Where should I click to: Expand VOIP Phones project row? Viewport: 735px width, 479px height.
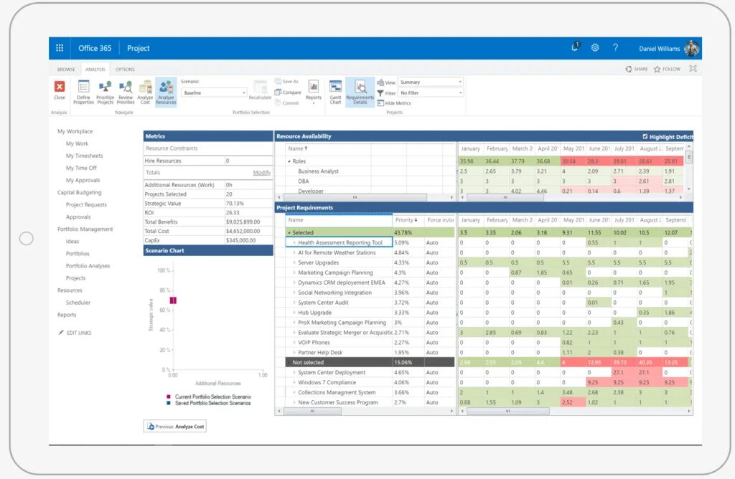point(294,342)
